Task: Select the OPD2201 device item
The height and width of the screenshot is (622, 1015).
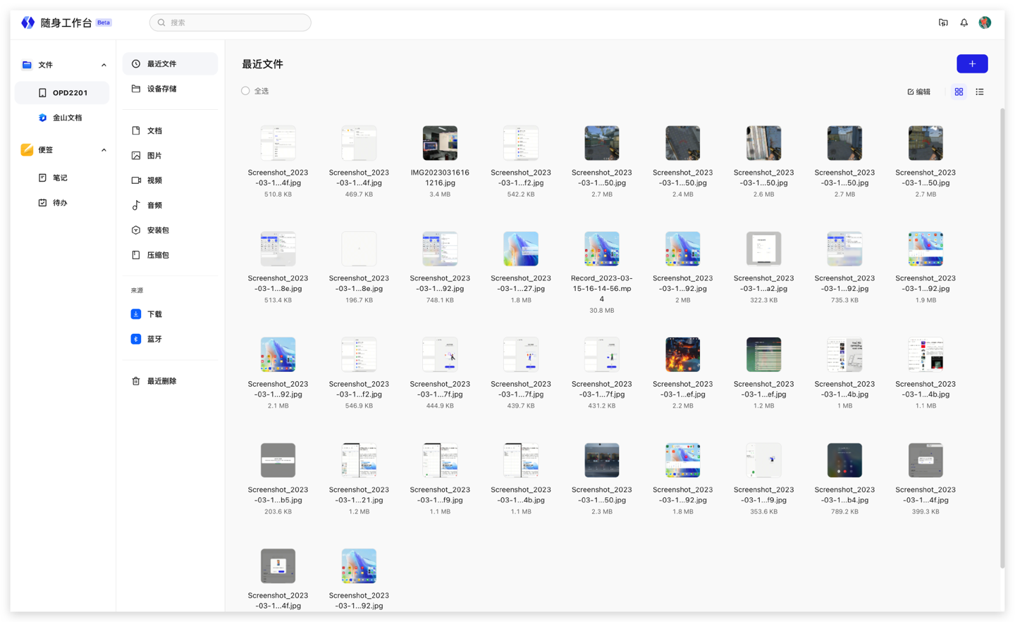Action: 69,92
